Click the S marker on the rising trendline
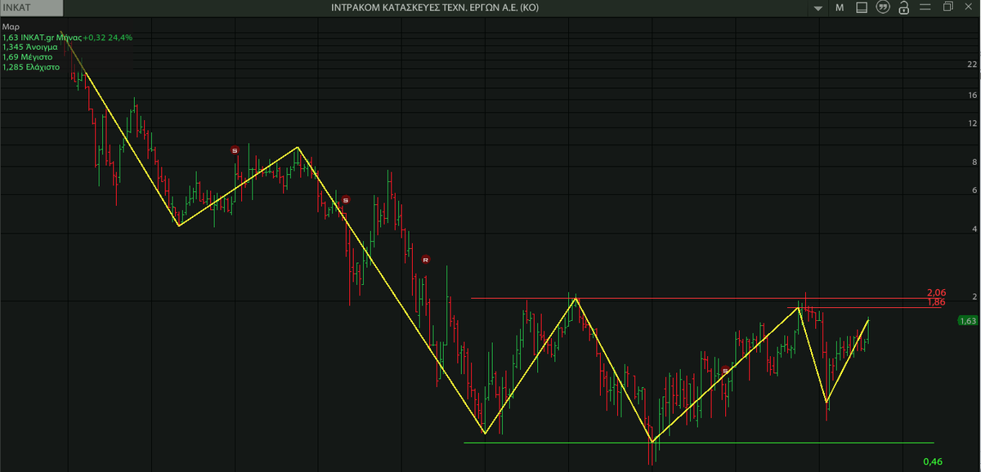The image size is (981, 472). 725,371
